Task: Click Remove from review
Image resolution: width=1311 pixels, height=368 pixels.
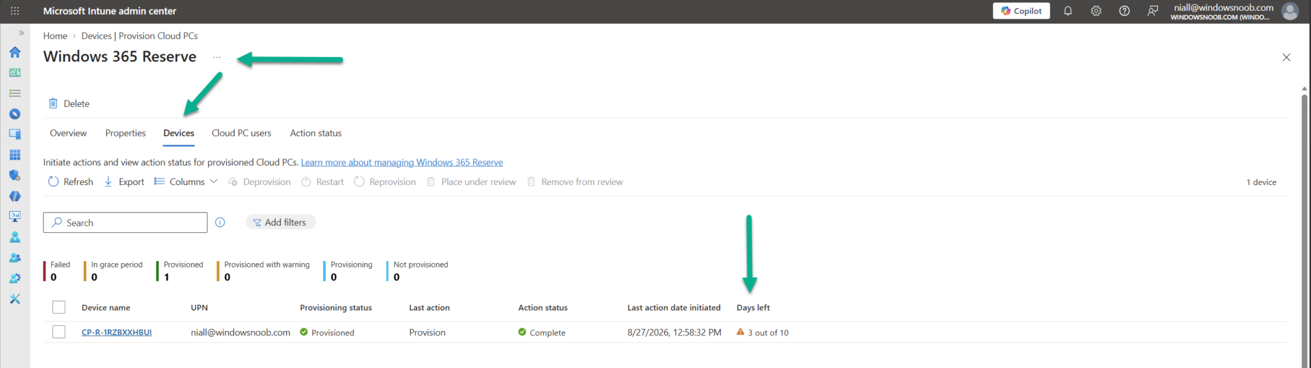Action: (575, 182)
